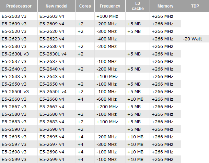Screen dimensions: 209x163
Task: Select the E5-2650L v4 new model cell
Action: [x=53, y=91]
